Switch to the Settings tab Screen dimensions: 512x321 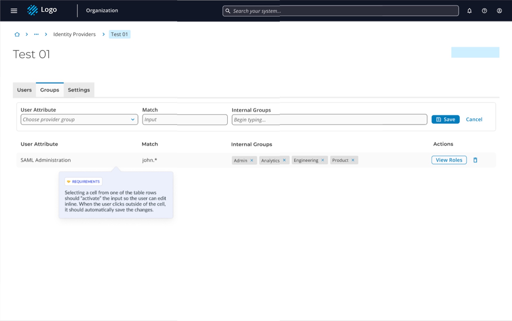point(79,90)
